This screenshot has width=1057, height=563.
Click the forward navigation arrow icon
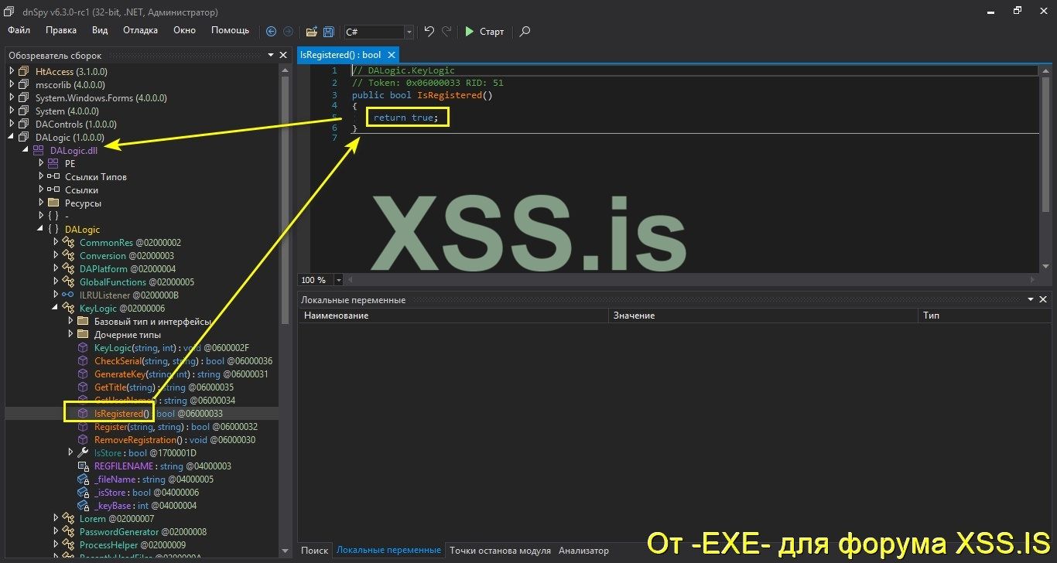(287, 31)
